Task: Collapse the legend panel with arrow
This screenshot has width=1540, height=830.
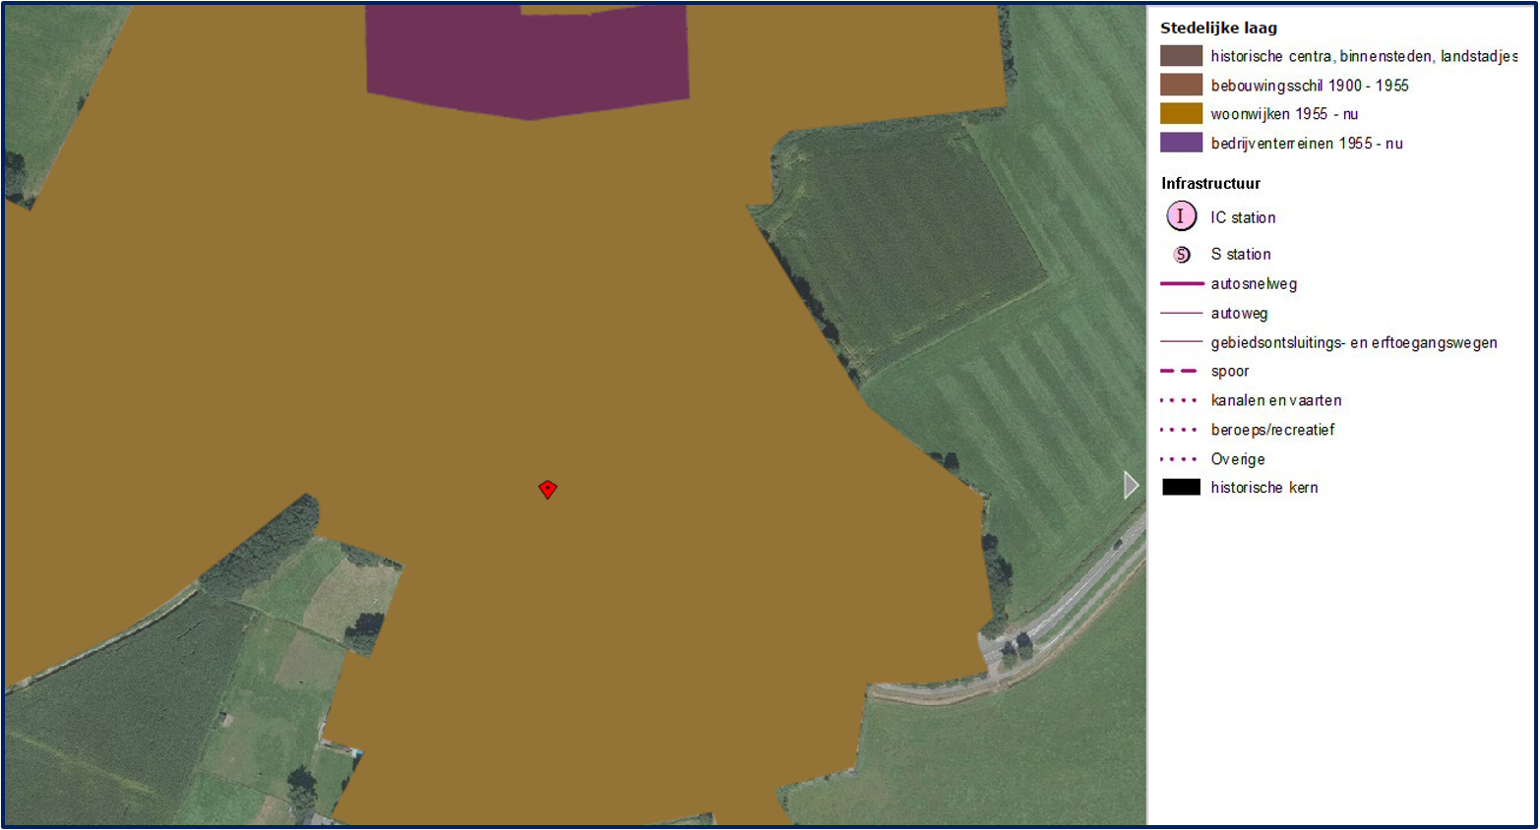Action: point(1132,485)
